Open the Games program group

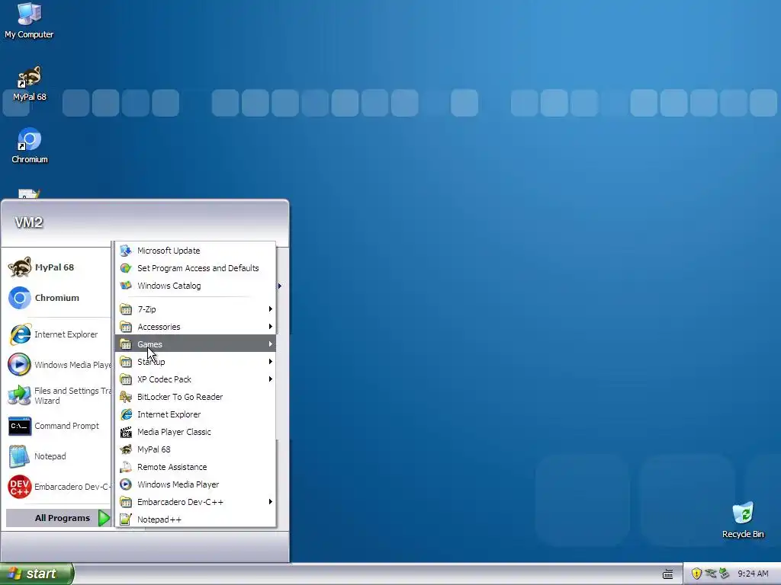tap(196, 344)
